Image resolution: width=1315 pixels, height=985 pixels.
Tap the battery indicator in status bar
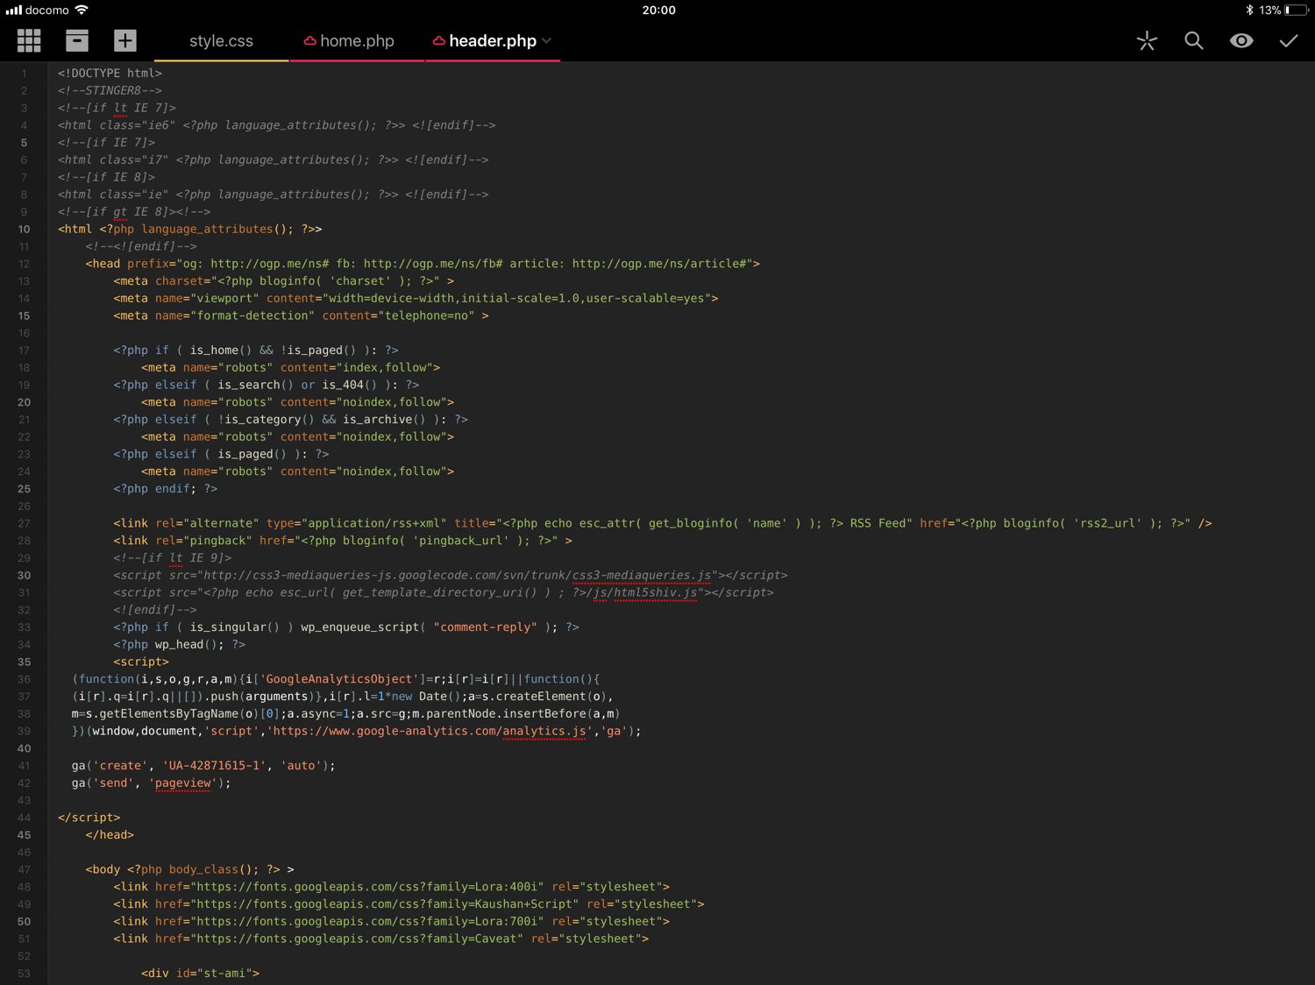tap(1296, 11)
